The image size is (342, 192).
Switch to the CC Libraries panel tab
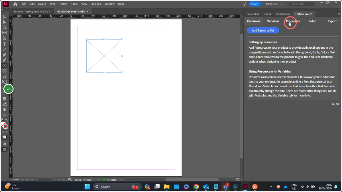tap(283, 14)
